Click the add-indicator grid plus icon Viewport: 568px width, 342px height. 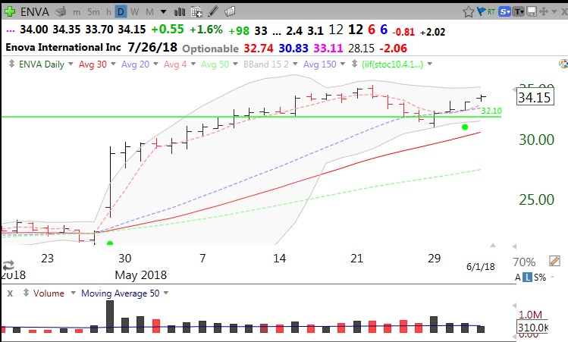(x=196, y=12)
